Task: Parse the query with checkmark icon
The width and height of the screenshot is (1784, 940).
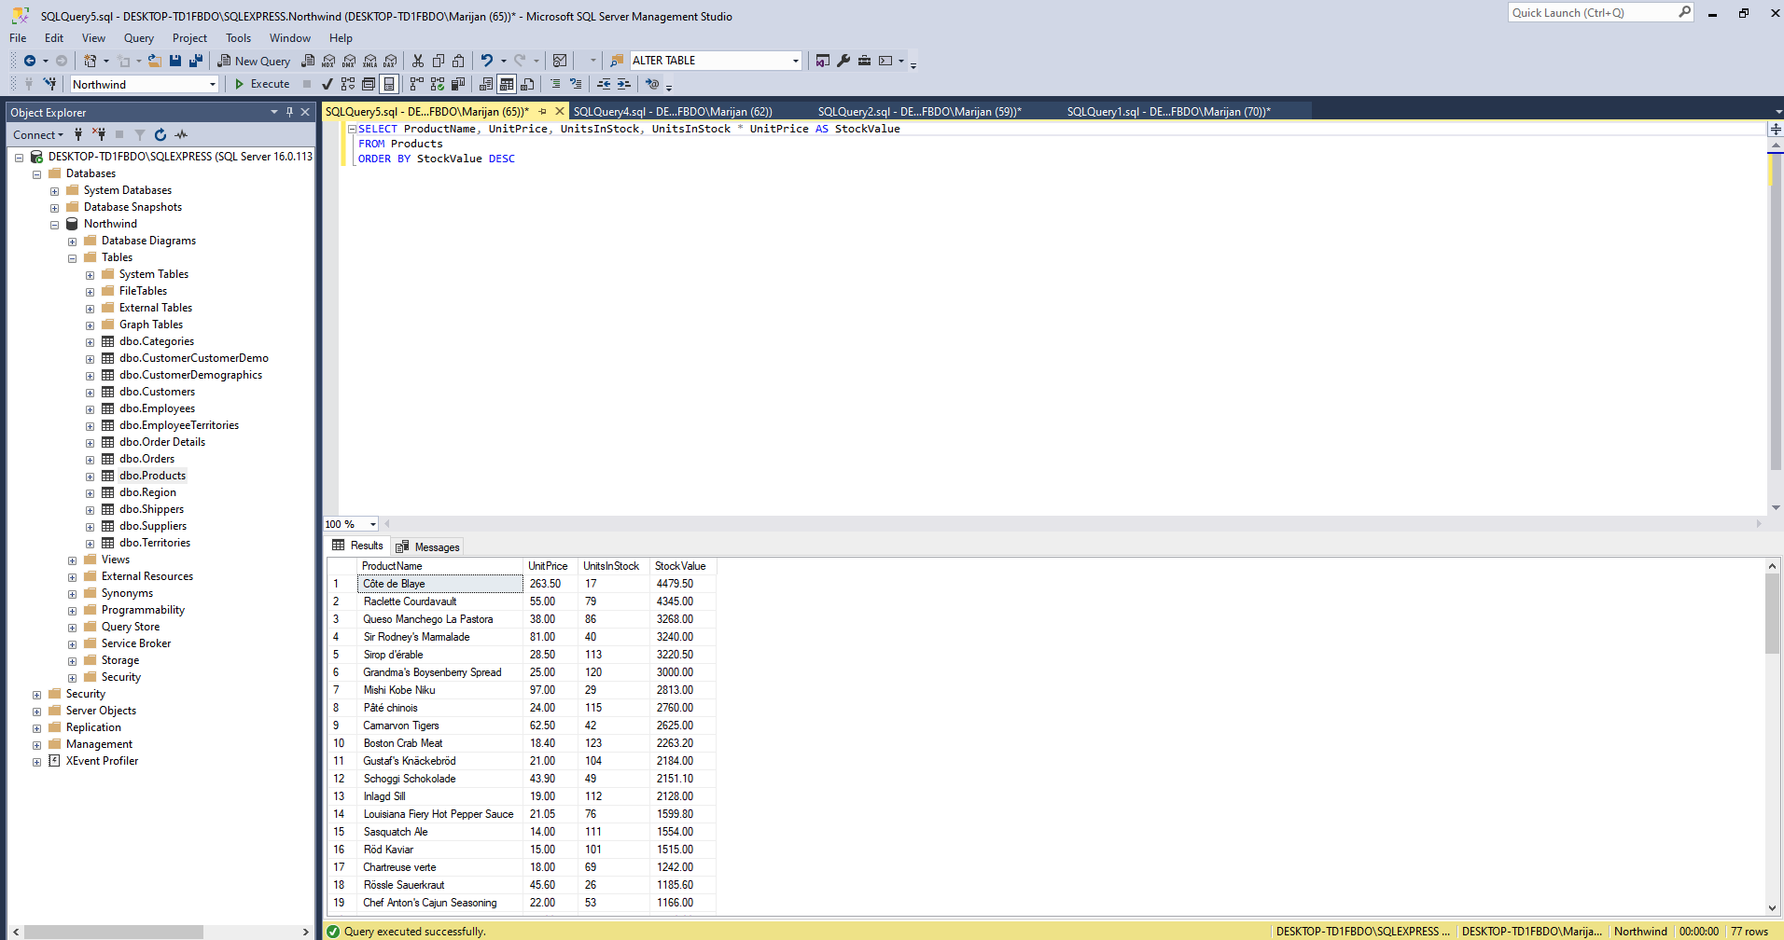Action: coord(328,84)
